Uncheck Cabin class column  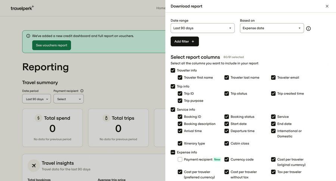(227, 144)
